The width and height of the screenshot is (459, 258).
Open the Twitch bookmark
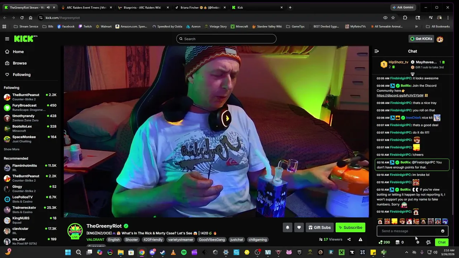(85, 27)
